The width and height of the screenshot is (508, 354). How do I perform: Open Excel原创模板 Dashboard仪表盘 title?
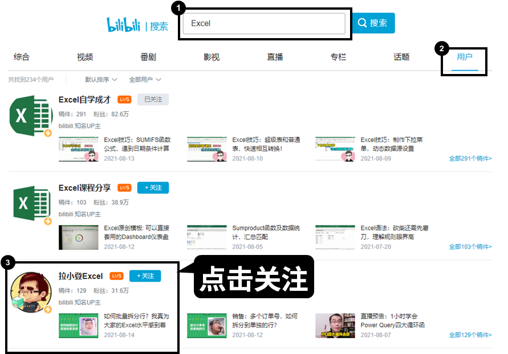pyautogui.click(x=136, y=232)
